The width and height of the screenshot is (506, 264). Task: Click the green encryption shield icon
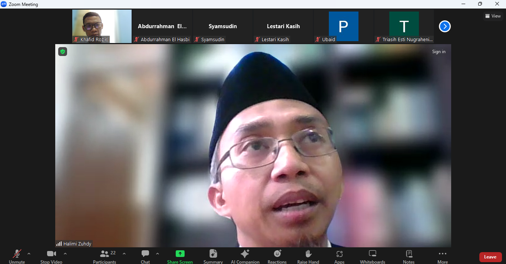[63, 52]
